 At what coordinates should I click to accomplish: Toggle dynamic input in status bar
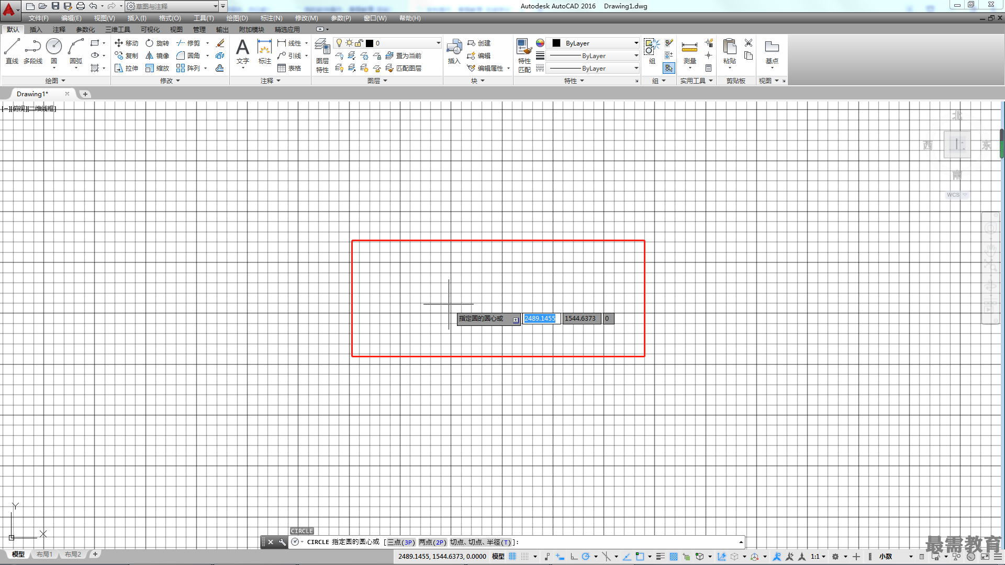pos(560,556)
